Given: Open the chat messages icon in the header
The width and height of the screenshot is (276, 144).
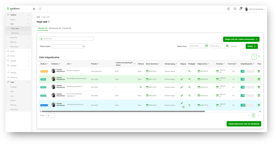Looking at the screenshot, I should pos(235,9).
